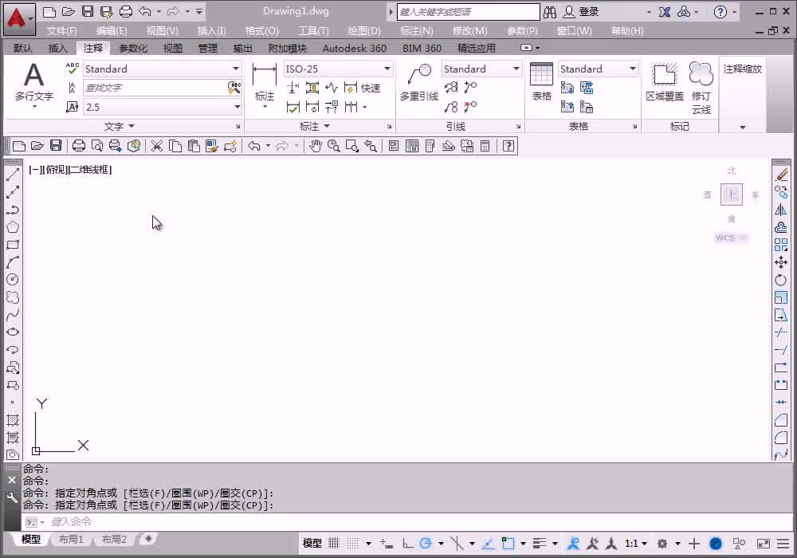Open the calculator icon in standard toolbar
The image size is (797, 558).
pos(485,147)
